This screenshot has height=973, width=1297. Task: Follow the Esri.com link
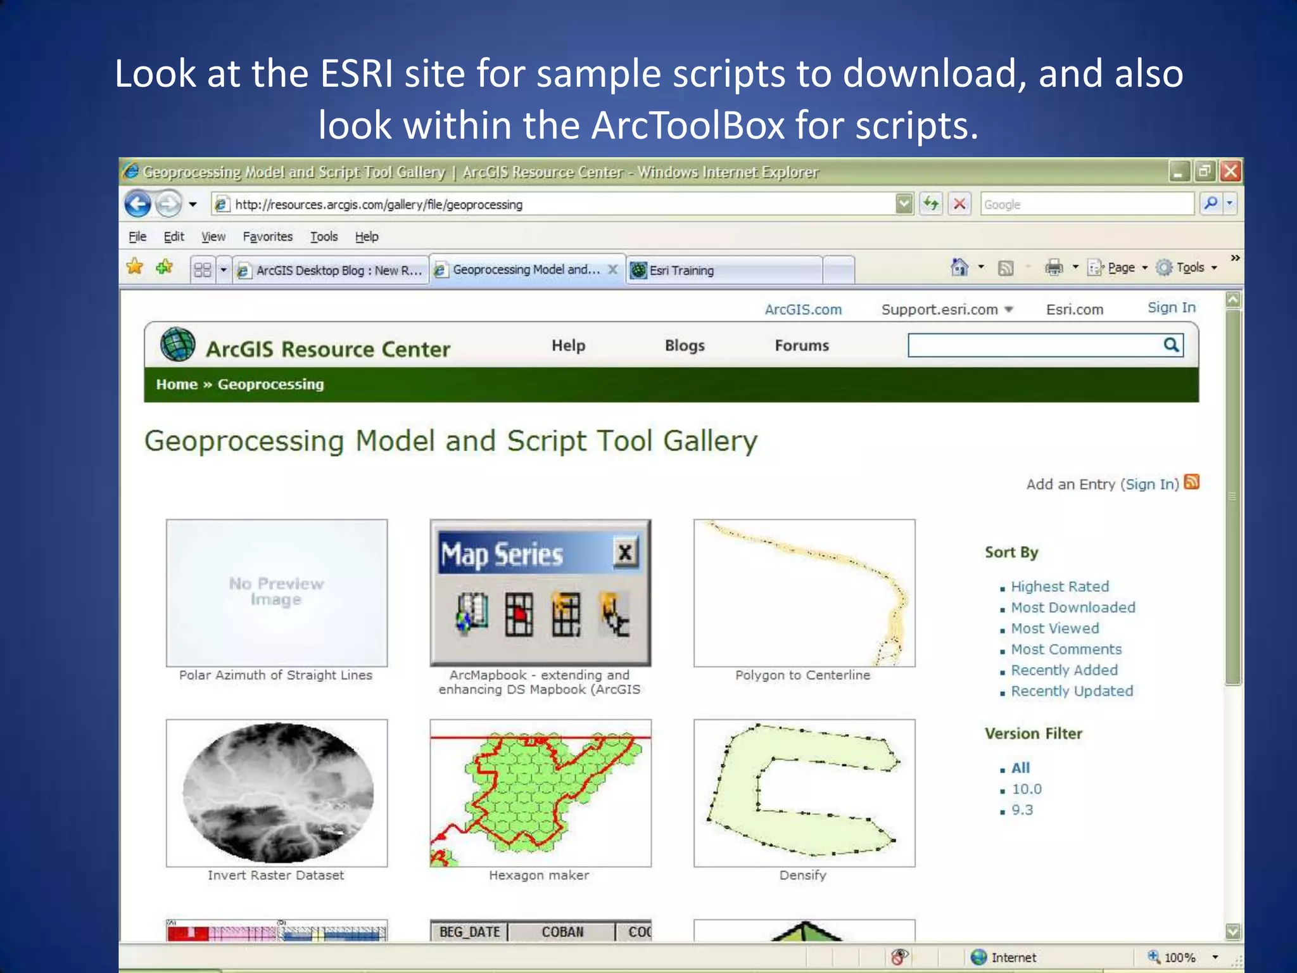coord(1075,309)
